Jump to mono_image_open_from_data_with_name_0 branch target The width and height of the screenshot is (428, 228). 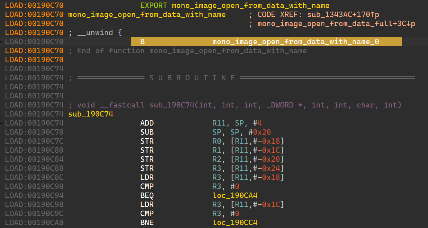coord(295,42)
